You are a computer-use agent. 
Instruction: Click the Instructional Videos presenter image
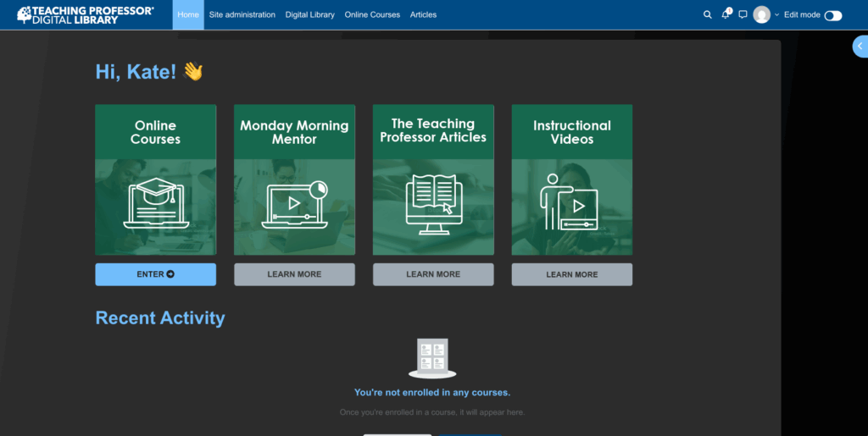[x=571, y=207]
